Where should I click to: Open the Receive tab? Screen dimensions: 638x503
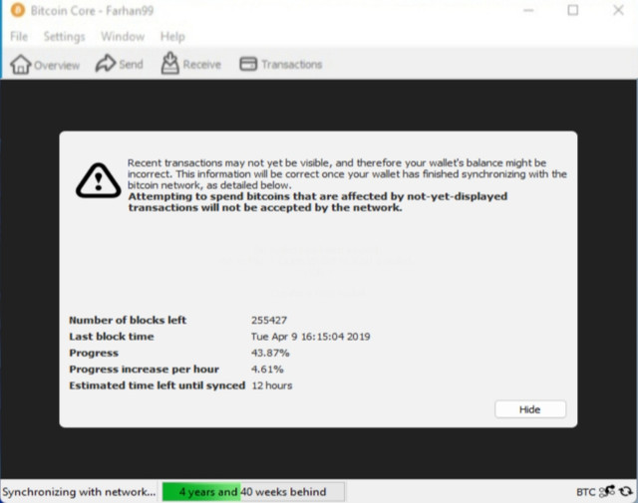[190, 64]
